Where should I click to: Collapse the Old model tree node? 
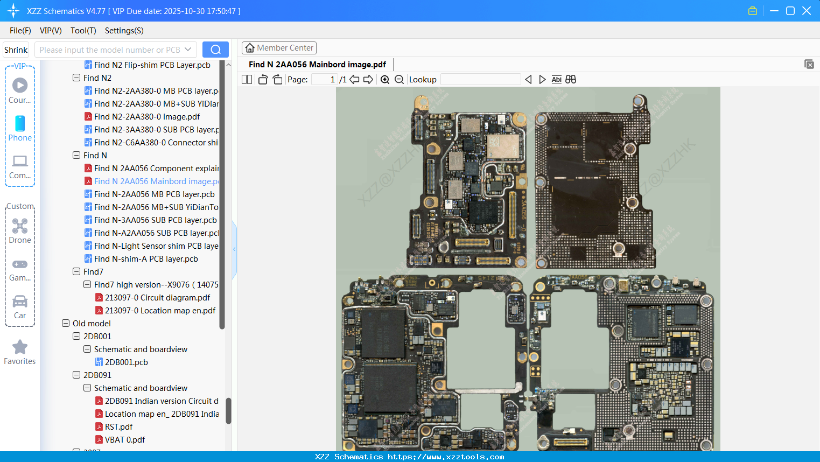pyautogui.click(x=66, y=324)
